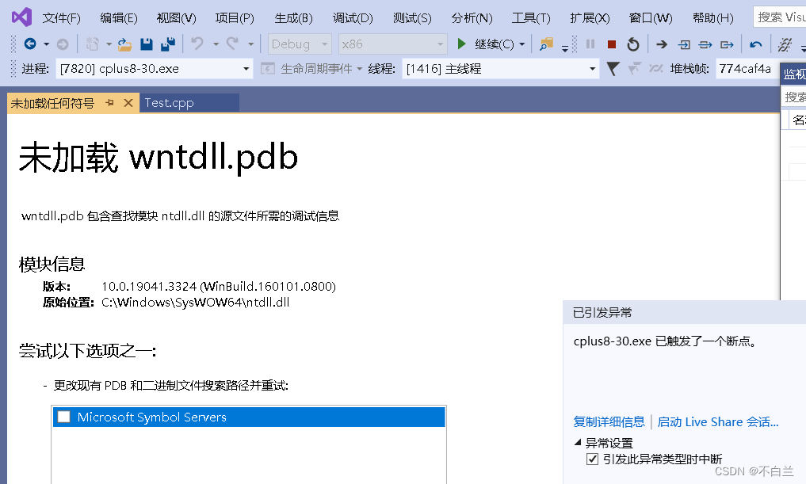Open the main thread selector dropdown

(x=501, y=68)
